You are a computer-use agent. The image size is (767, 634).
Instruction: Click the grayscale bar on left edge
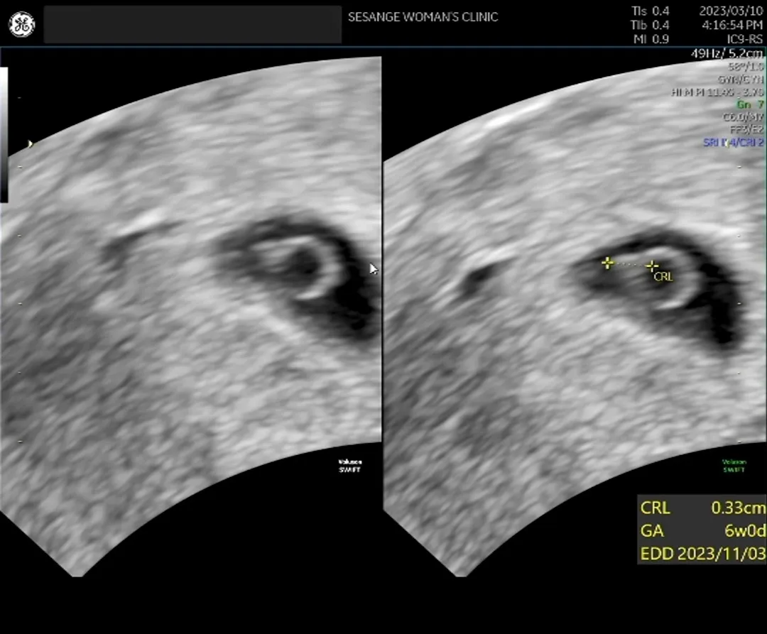coord(4,135)
